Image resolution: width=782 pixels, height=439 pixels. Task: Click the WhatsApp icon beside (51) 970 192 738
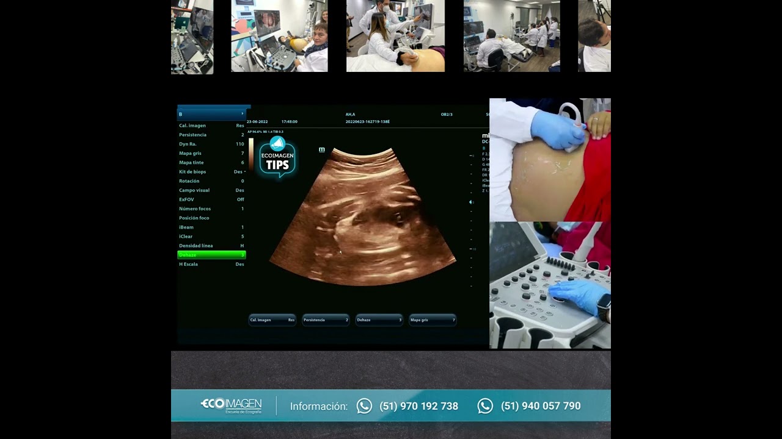[x=364, y=406]
